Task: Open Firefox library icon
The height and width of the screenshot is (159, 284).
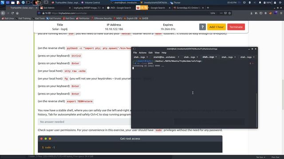Action: [x=256, y=13]
